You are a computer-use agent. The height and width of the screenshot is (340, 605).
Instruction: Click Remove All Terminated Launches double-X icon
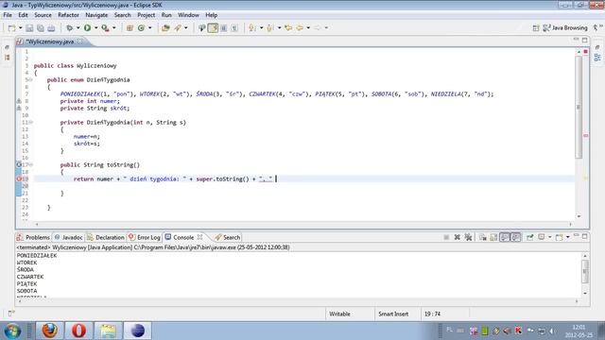(x=468, y=237)
